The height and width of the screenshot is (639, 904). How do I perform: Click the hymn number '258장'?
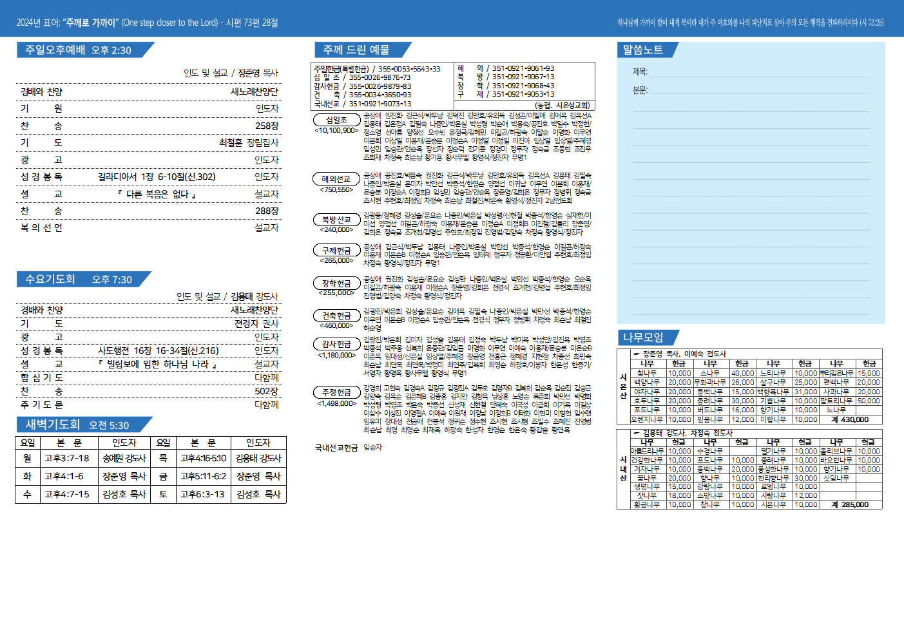point(267,126)
